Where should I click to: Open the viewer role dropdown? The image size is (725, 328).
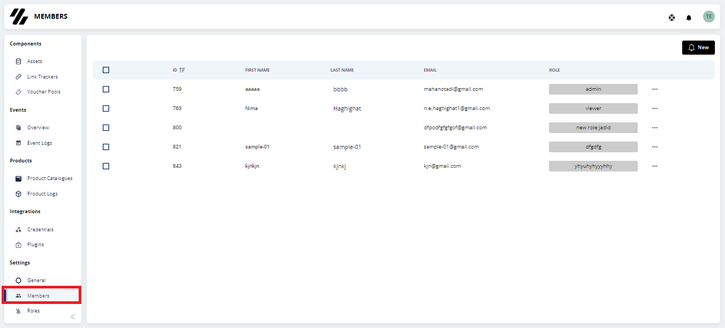pos(593,108)
